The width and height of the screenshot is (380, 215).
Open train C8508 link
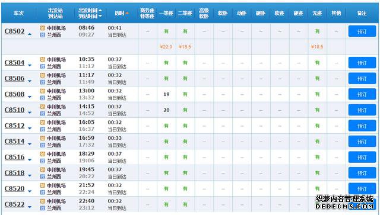(14, 94)
